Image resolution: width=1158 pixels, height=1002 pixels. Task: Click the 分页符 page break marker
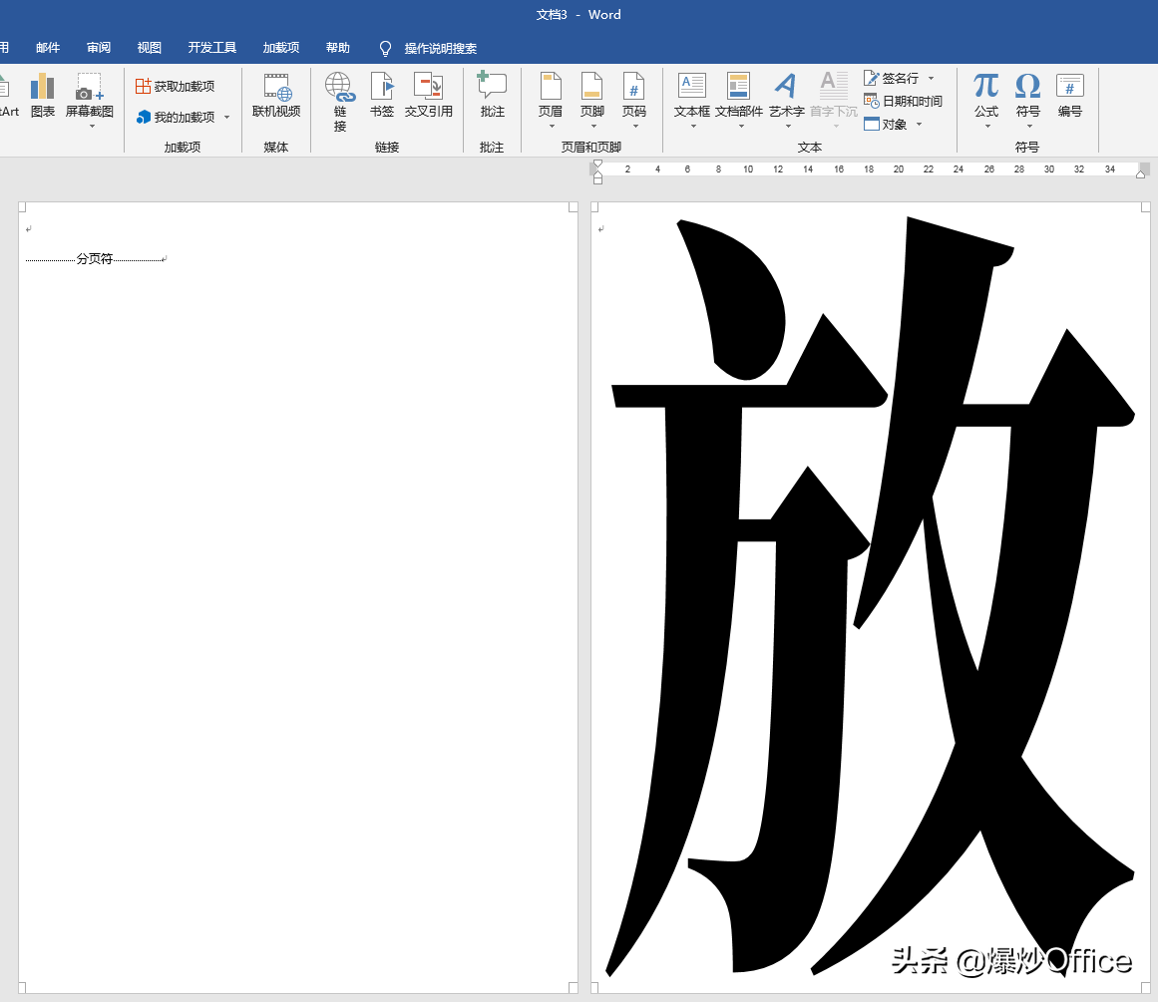(x=95, y=257)
